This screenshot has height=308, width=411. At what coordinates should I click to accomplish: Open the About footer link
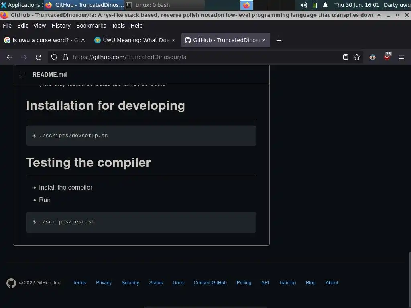(332, 283)
